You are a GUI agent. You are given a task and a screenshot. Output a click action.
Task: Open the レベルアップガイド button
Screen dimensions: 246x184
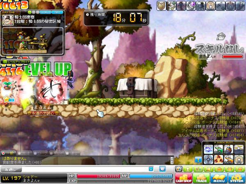tap(16, 62)
